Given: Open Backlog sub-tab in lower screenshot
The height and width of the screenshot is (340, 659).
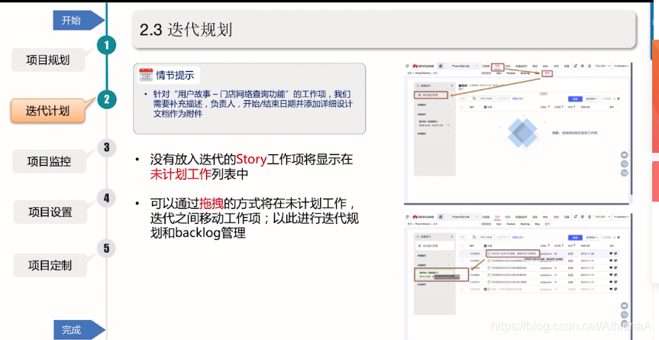Looking at the screenshot, I should click(x=525, y=224).
